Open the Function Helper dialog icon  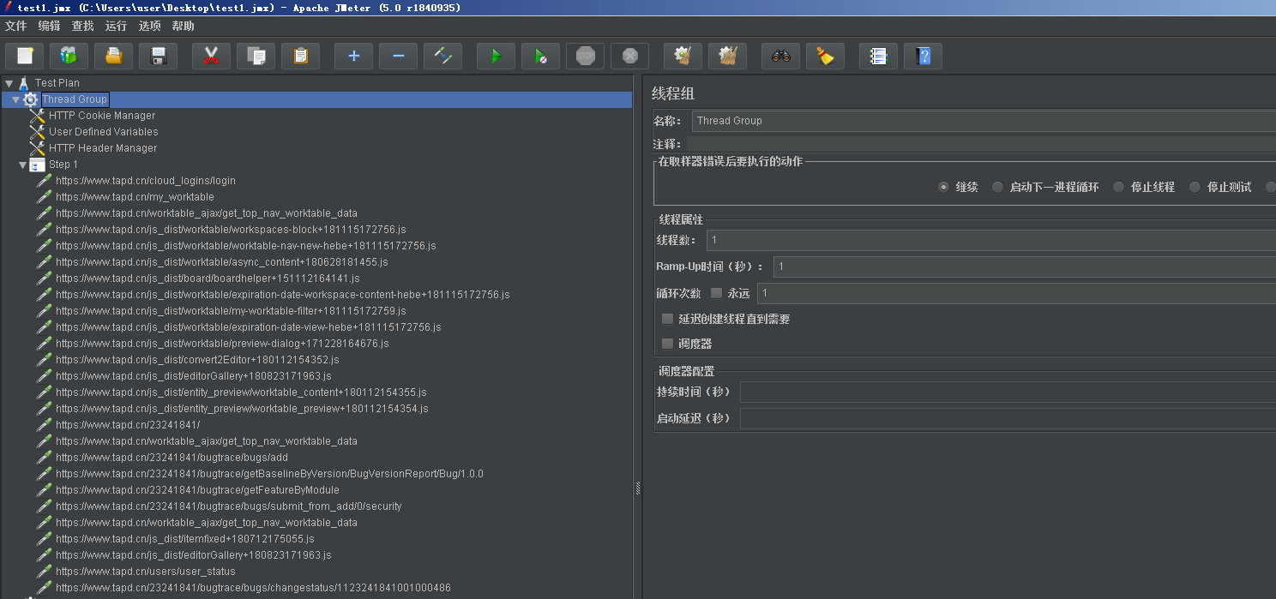pyautogui.click(x=878, y=57)
